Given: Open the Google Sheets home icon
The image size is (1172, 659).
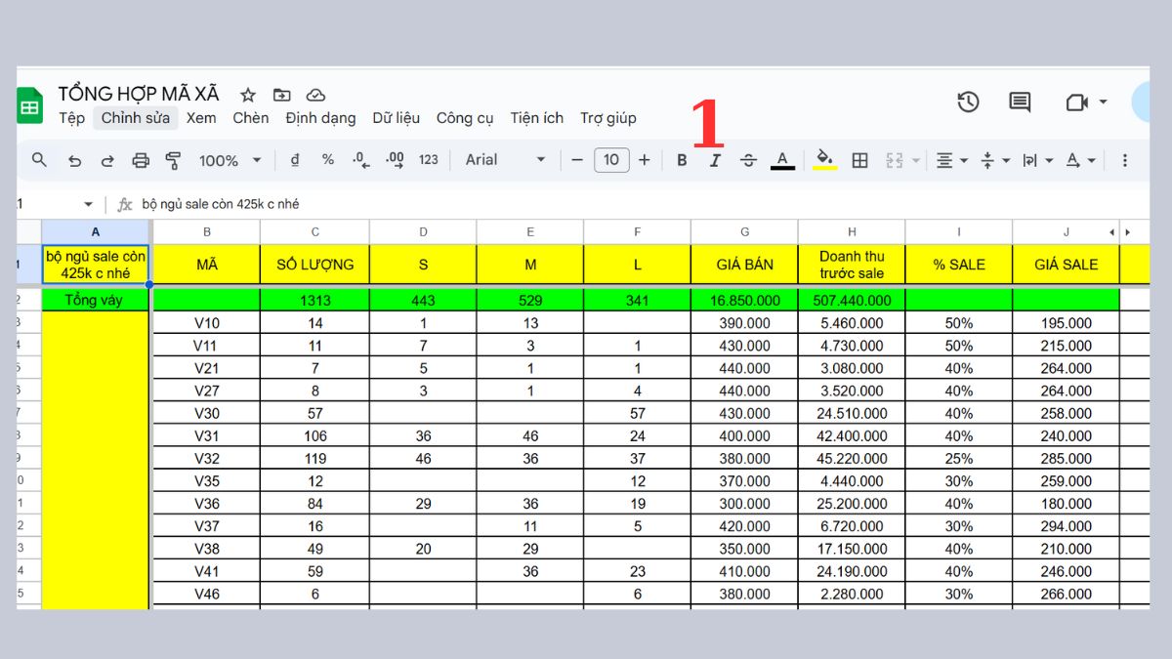Looking at the screenshot, I should pos(29,106).
